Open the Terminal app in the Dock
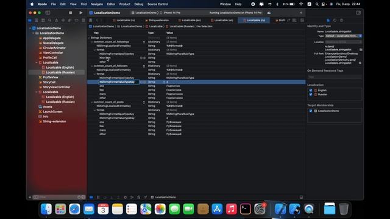The image size is (390, 219). [246, 209]
